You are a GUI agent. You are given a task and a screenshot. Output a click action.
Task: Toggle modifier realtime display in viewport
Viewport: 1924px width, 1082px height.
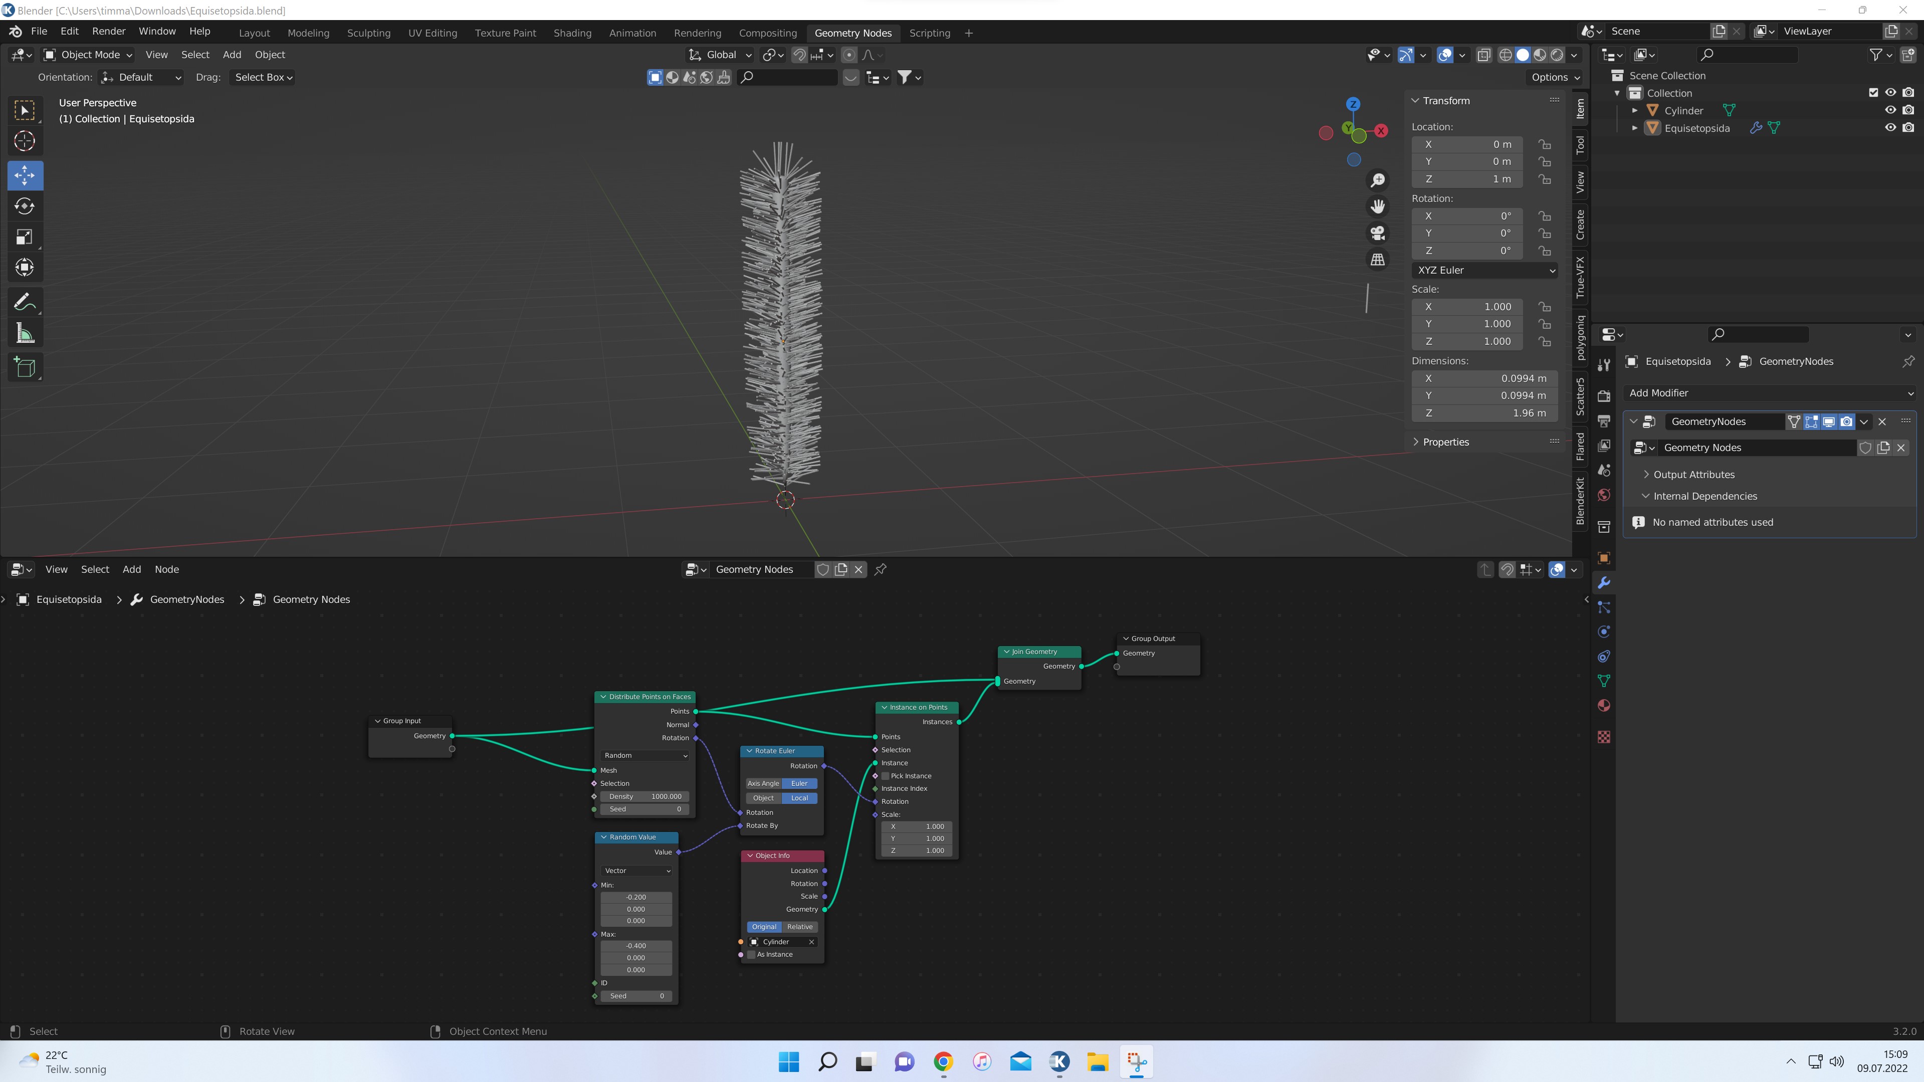tap(1829, 422)
